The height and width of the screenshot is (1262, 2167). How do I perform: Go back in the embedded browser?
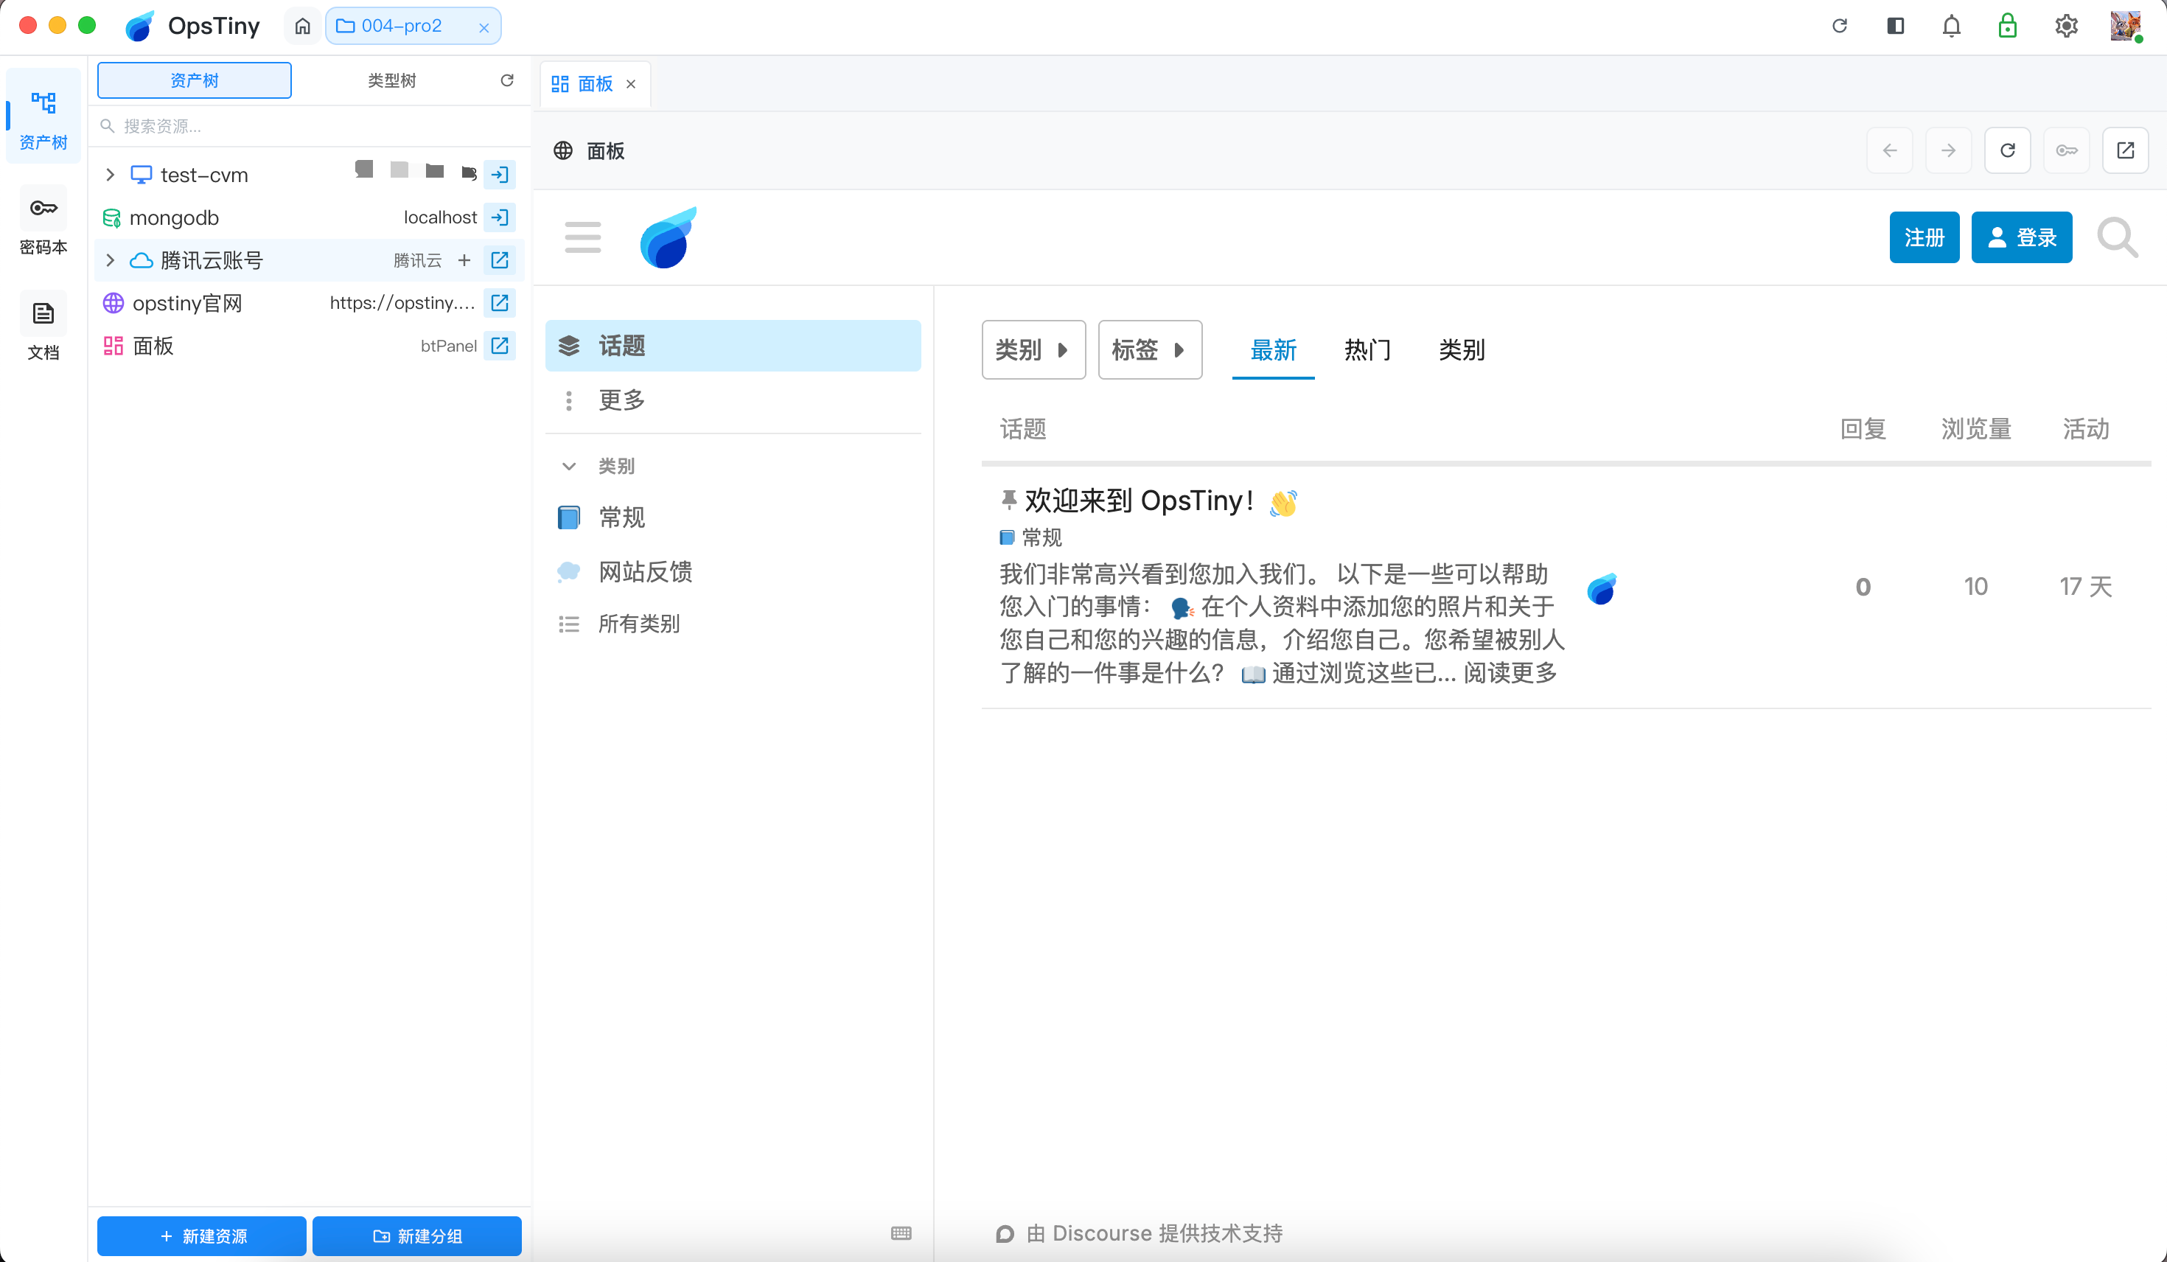(1890, 150)
